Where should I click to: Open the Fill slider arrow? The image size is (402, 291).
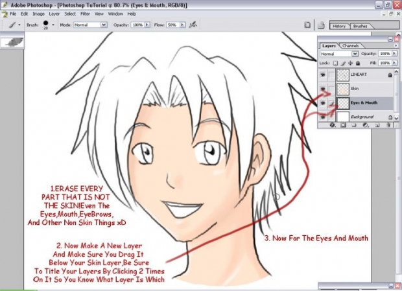394,63
